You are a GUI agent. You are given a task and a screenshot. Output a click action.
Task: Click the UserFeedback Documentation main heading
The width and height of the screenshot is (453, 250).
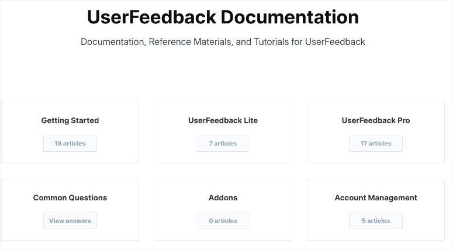tap(223, 18)
